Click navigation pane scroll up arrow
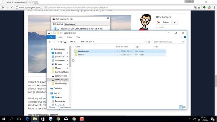The image size is (217, 122). 70,46
